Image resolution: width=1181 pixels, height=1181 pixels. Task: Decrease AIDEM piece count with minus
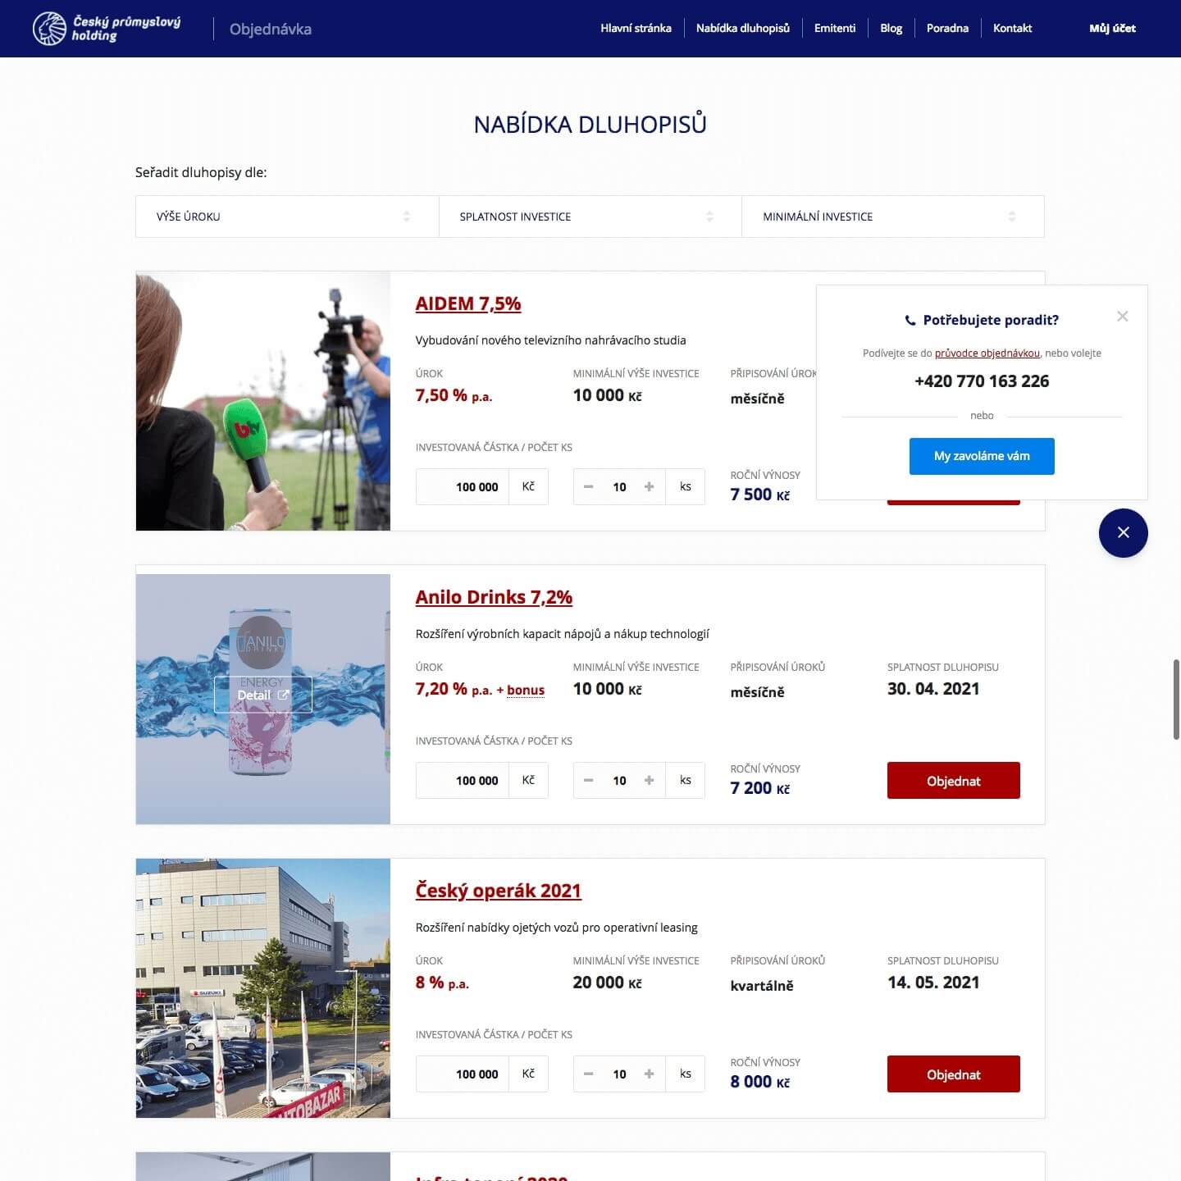point(588,486)
